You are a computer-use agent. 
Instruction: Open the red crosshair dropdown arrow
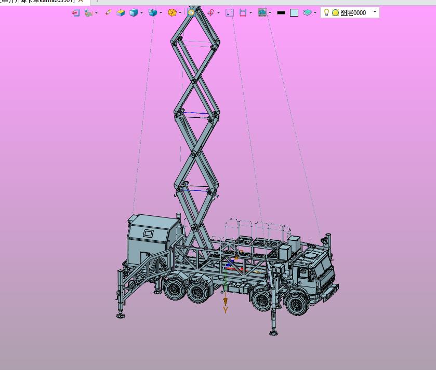[x=218, y=13]
